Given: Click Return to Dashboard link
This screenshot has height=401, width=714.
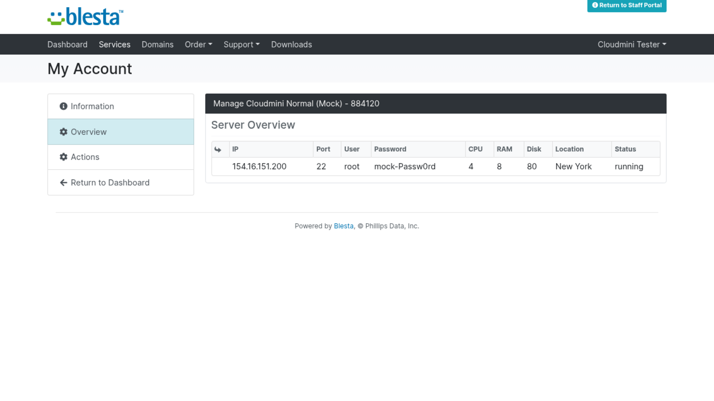Looking at the screenshot, I should [120, 183].
